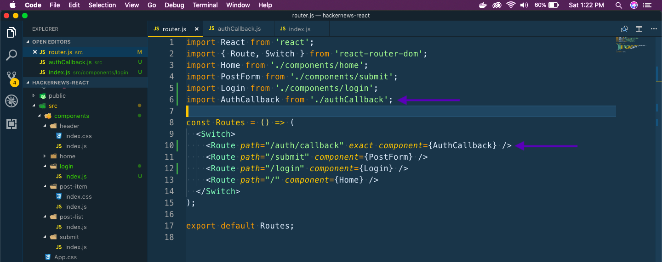Click the CSS file icon of App.css
Viewport: 662px width, 262px height.
point(48,257)
